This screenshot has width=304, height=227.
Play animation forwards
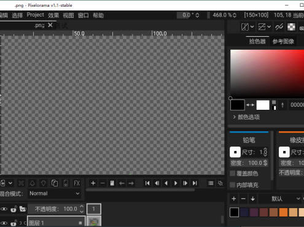pyautogui.click(x=176, y=183)
